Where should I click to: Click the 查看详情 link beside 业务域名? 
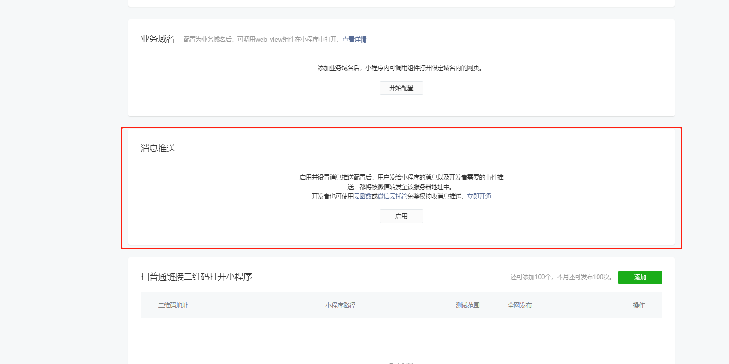pos(354,39)
